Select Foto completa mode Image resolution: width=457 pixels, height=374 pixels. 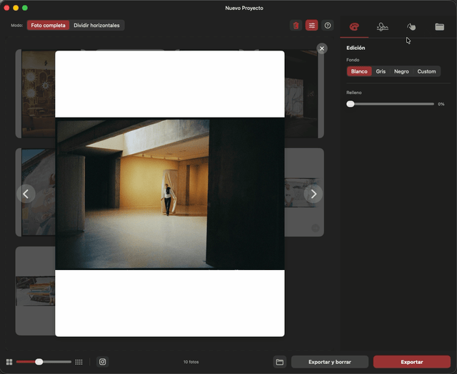[x=48, y=26]
